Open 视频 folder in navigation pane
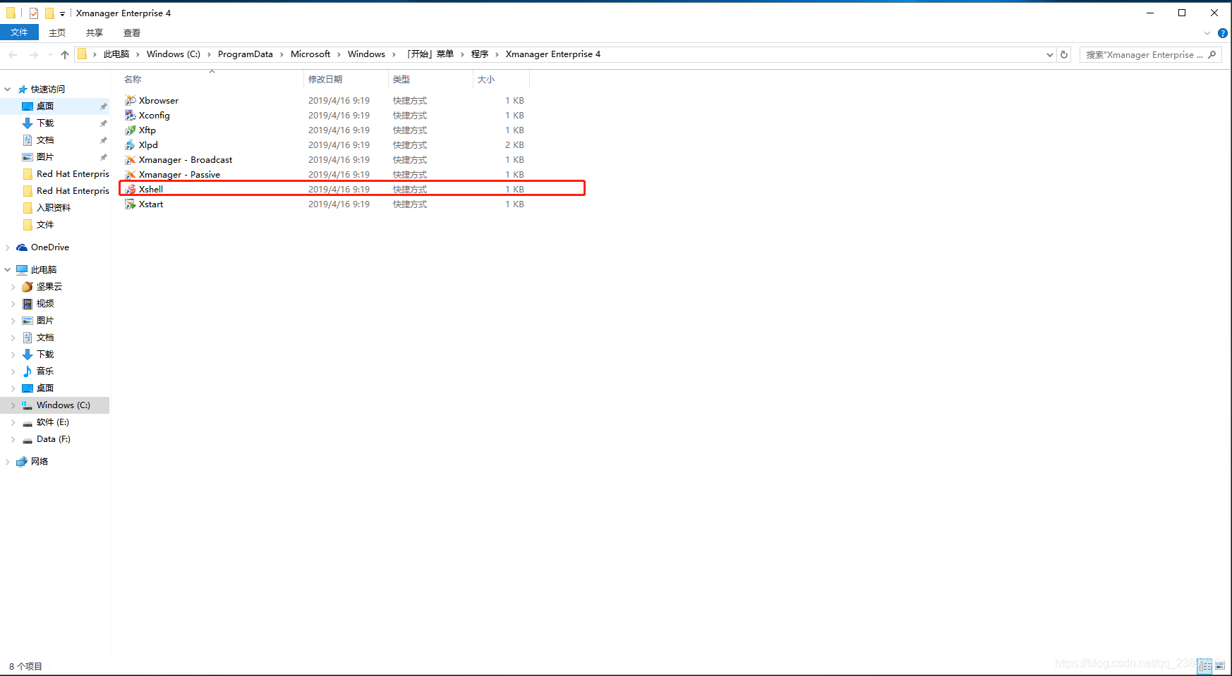The height and width of the screenshot is (676, 1232). 44,304
